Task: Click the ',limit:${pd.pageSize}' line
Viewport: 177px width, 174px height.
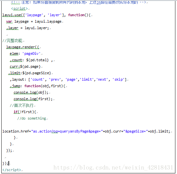Action: pyautogui.click(x=29, y=73)
